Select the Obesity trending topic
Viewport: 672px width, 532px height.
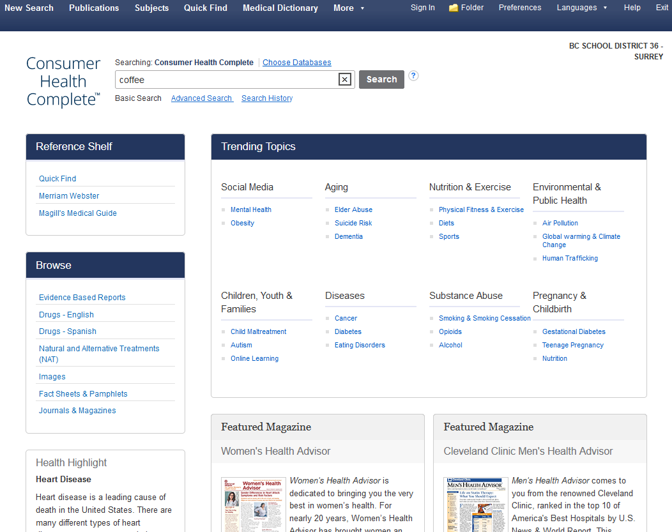tap(242, 223)
